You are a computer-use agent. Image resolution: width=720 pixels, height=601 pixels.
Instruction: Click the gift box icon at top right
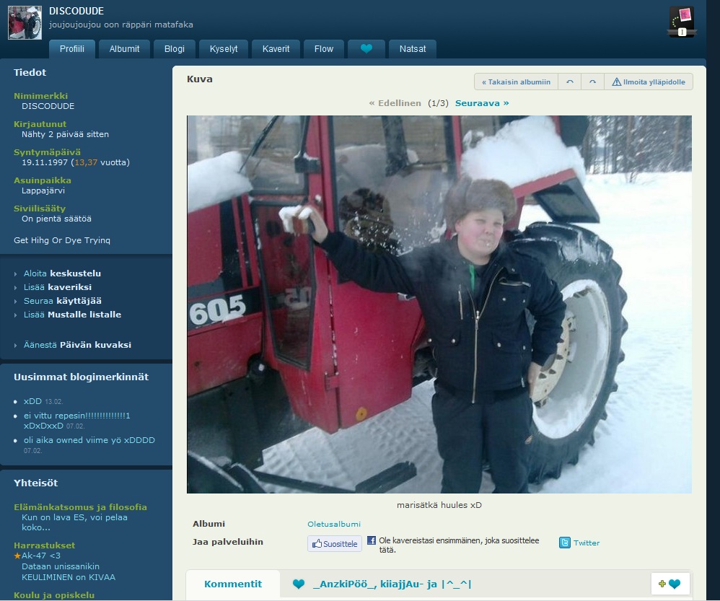[x=682, y=22]
